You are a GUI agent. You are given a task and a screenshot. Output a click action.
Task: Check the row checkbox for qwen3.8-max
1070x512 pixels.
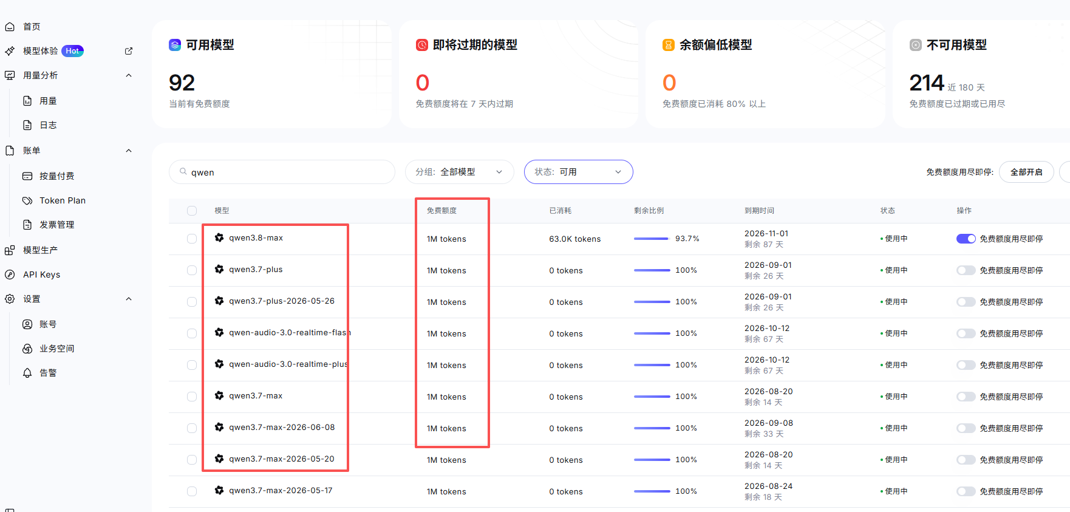point(192,239)
